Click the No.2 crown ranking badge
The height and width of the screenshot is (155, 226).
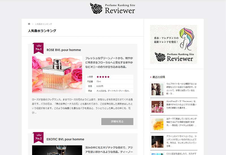point(38,138)
